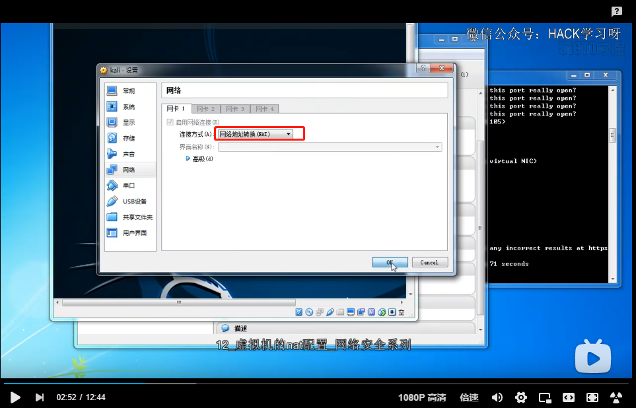The image size is (636, 408).
Task: Switch to the 网卡 3 tab
Action: (235, 109)
